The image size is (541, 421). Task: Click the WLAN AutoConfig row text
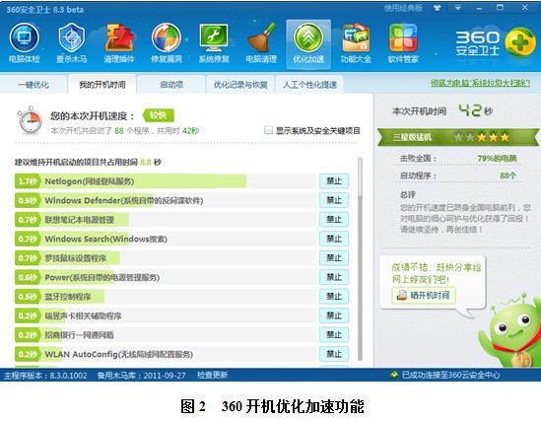tap(118, 354)
